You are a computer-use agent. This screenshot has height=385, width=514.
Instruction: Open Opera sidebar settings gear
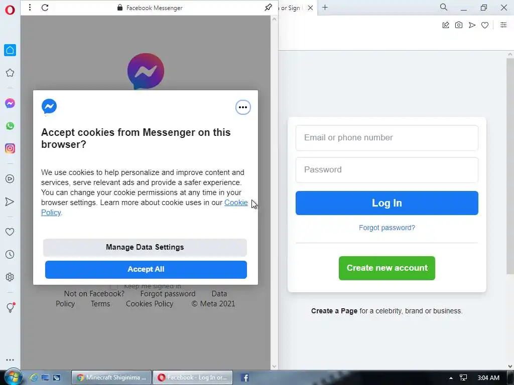10,277
